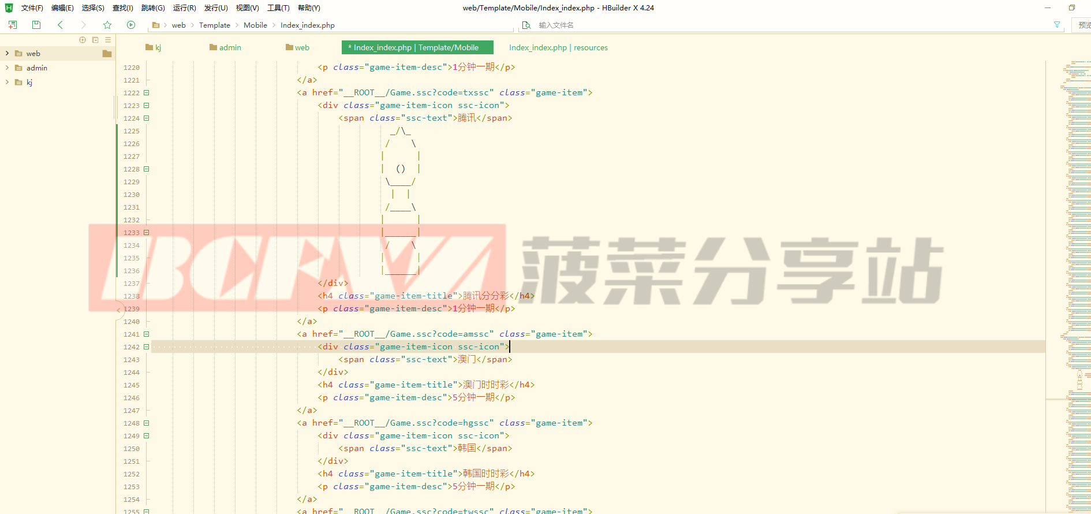Click the filter funnel icon

[1057, 25]
